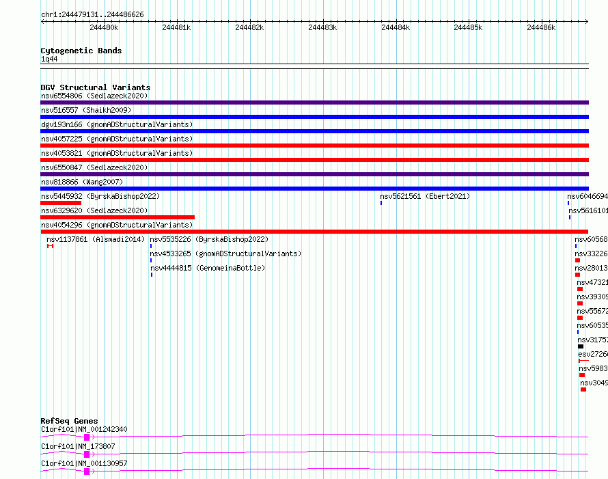Image resolution: width=608 pixels, height=479 pixels.
Task: Click the blue tick mark under nsv5535226
Action: click(151, 246)
